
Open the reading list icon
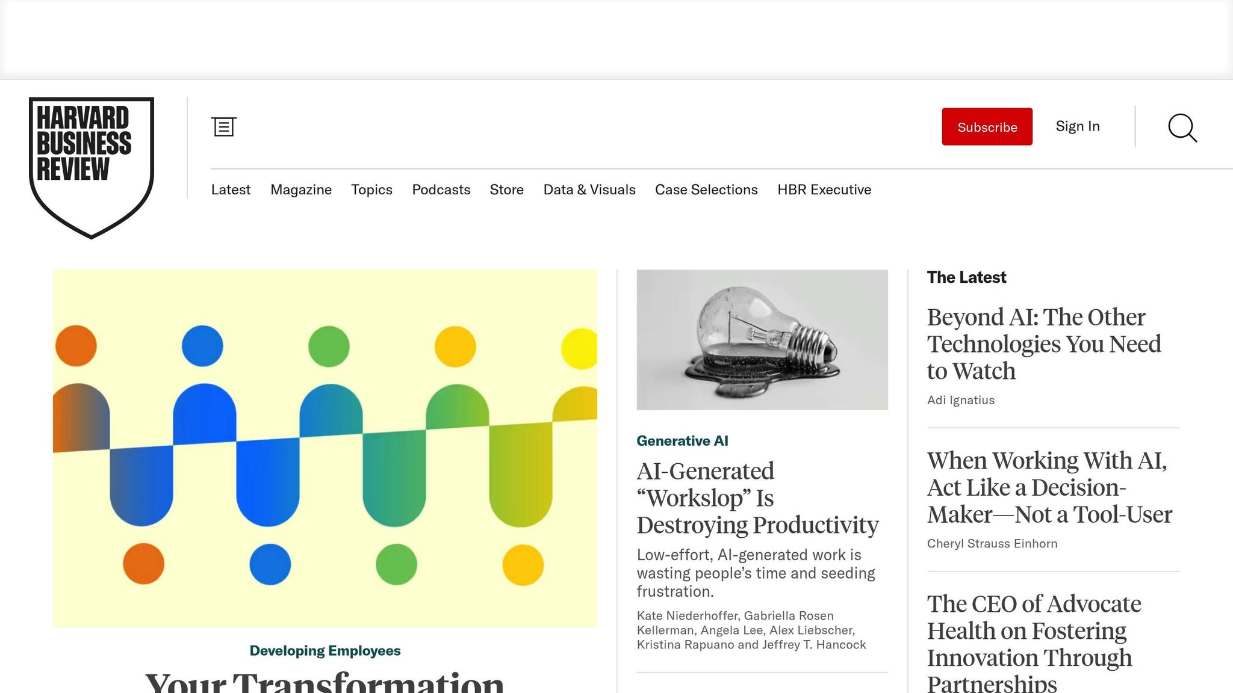coord(224,126)
